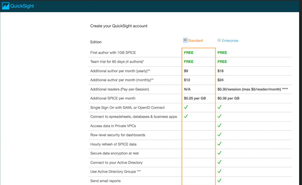Click the orange Standard edition label
The width and height of the screenshot is (302, 185).
coord(195,41)
